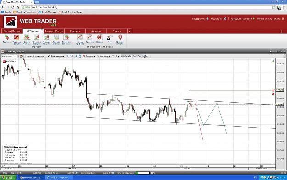Open the Настройки settings link
The height and width of the screenshot is (180, 287).
[219, 19]
